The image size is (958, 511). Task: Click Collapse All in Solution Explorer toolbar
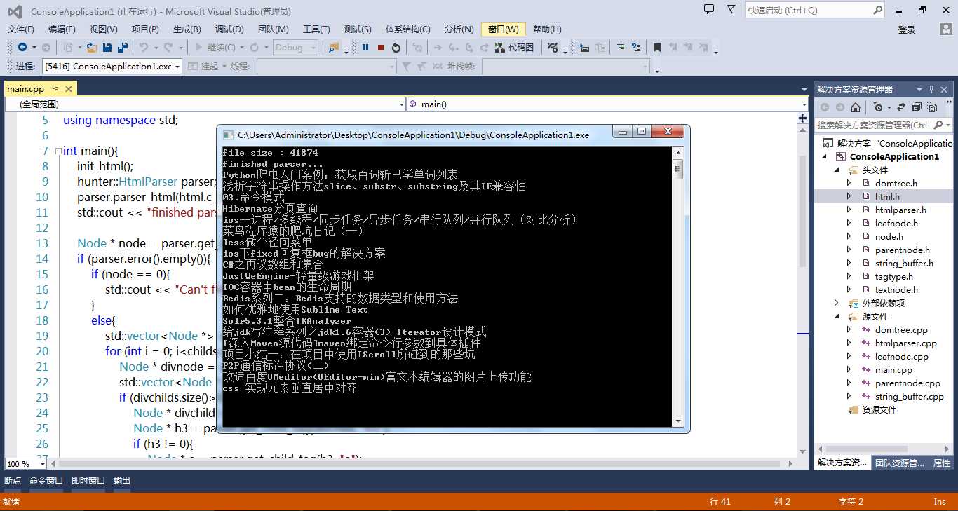(x=917, y=107)
